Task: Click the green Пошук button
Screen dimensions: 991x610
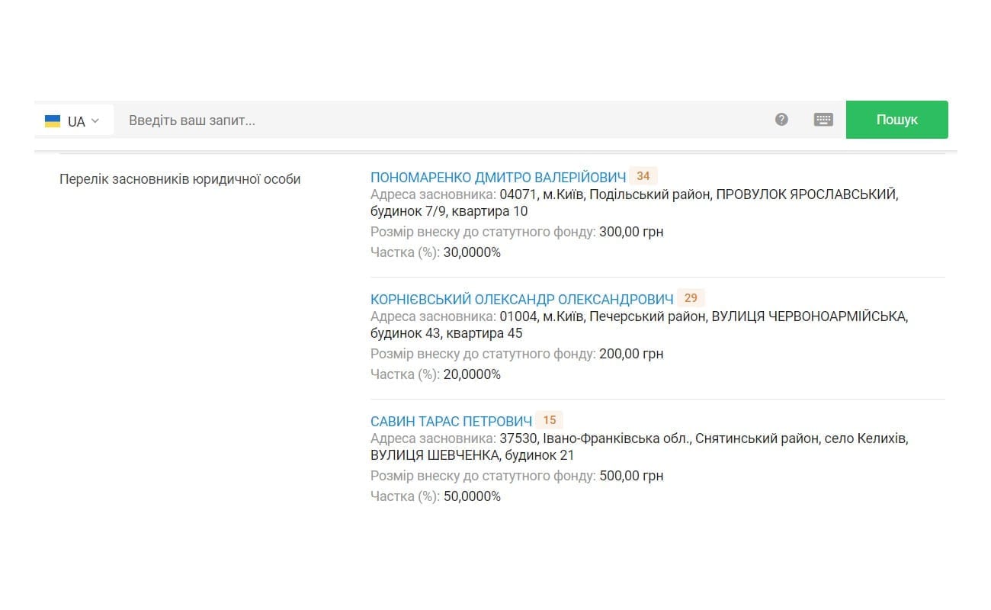Action: pos(897,120)
